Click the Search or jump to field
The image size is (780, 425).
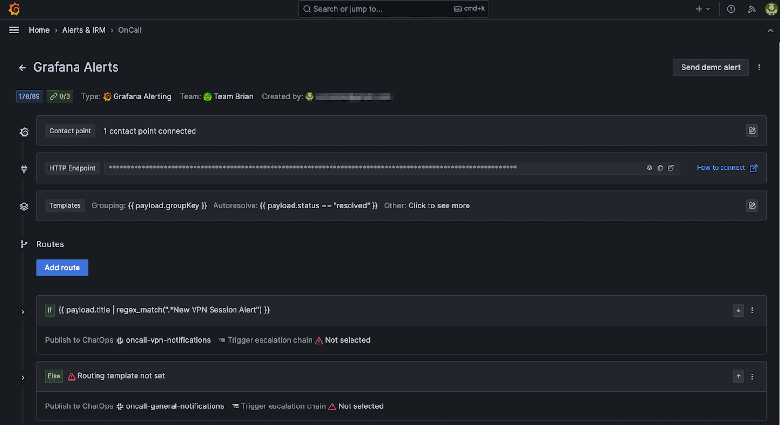(393, 9)
